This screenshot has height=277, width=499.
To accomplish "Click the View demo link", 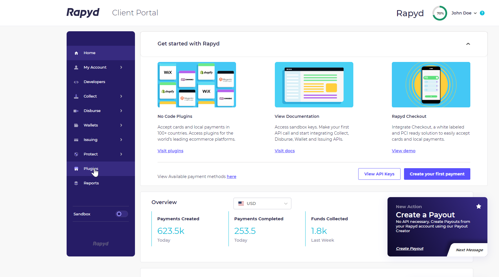I will (403, 151).
